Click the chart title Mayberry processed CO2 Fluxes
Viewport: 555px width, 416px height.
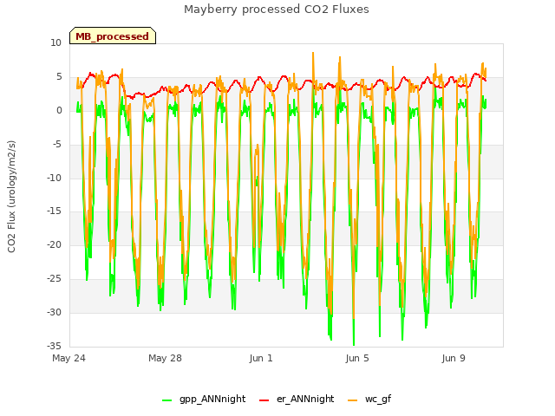coord(277,10)
